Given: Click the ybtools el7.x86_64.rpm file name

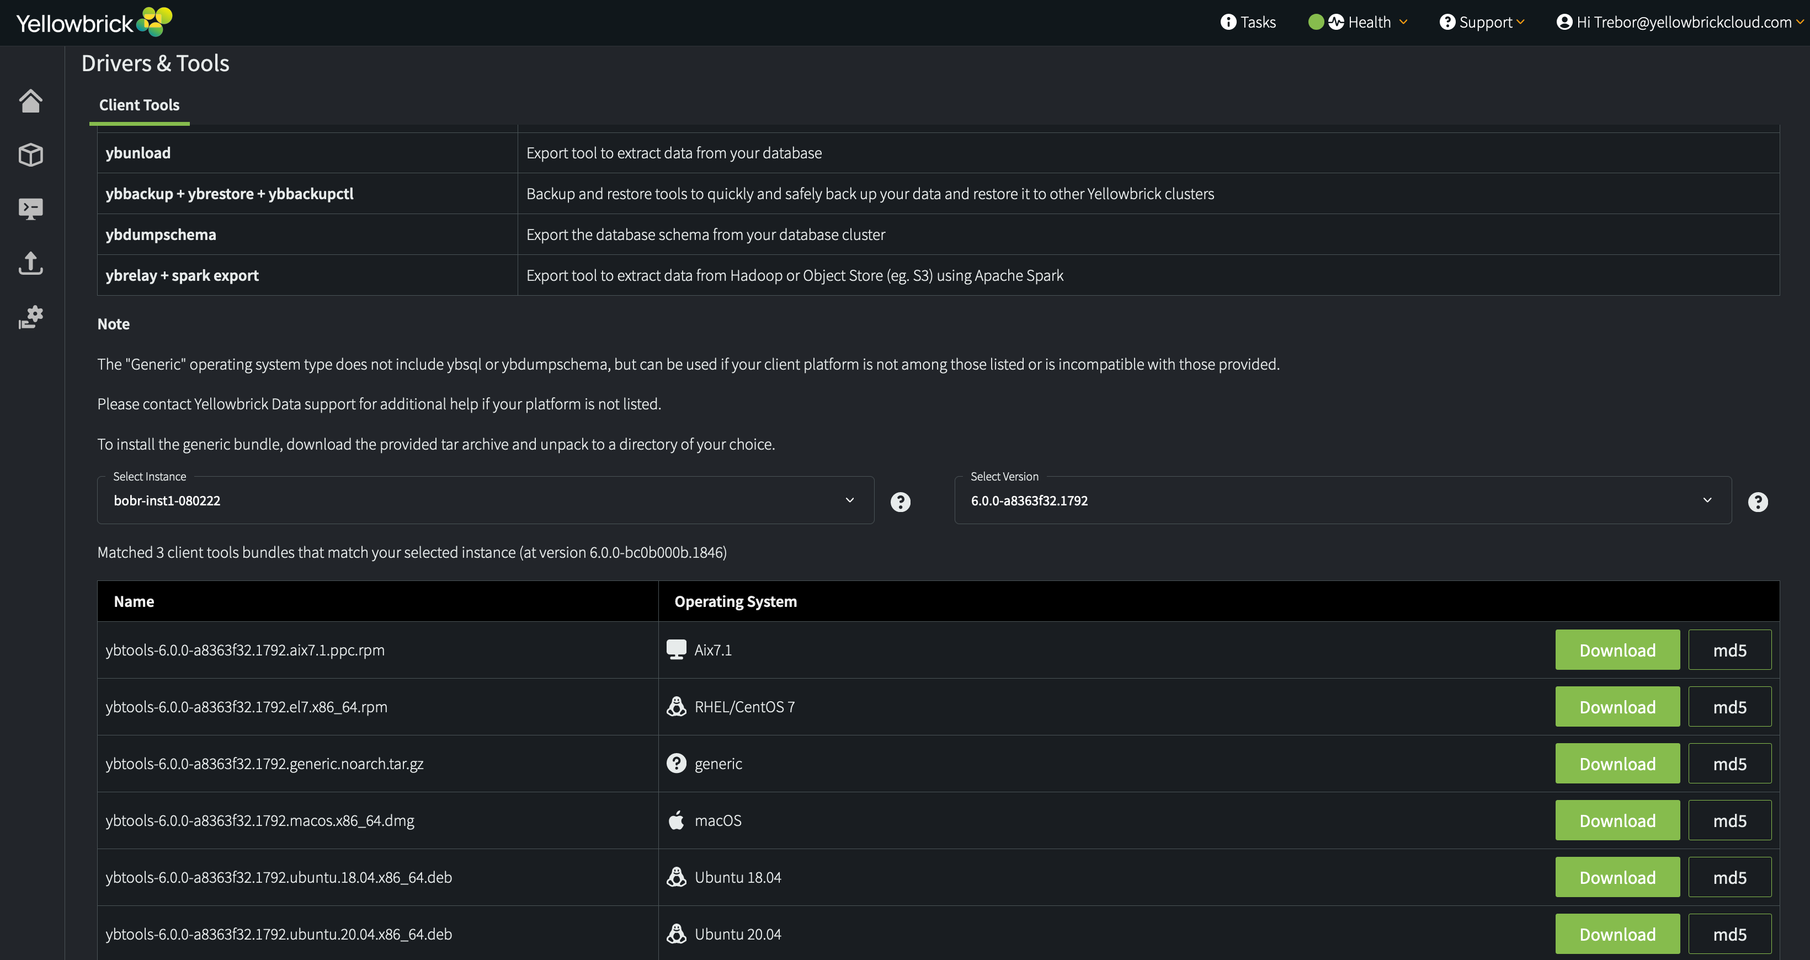Looking at the screenshot, I should tap(247, 706).
